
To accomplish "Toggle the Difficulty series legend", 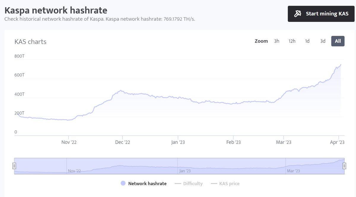I will [x=189, y=183].
